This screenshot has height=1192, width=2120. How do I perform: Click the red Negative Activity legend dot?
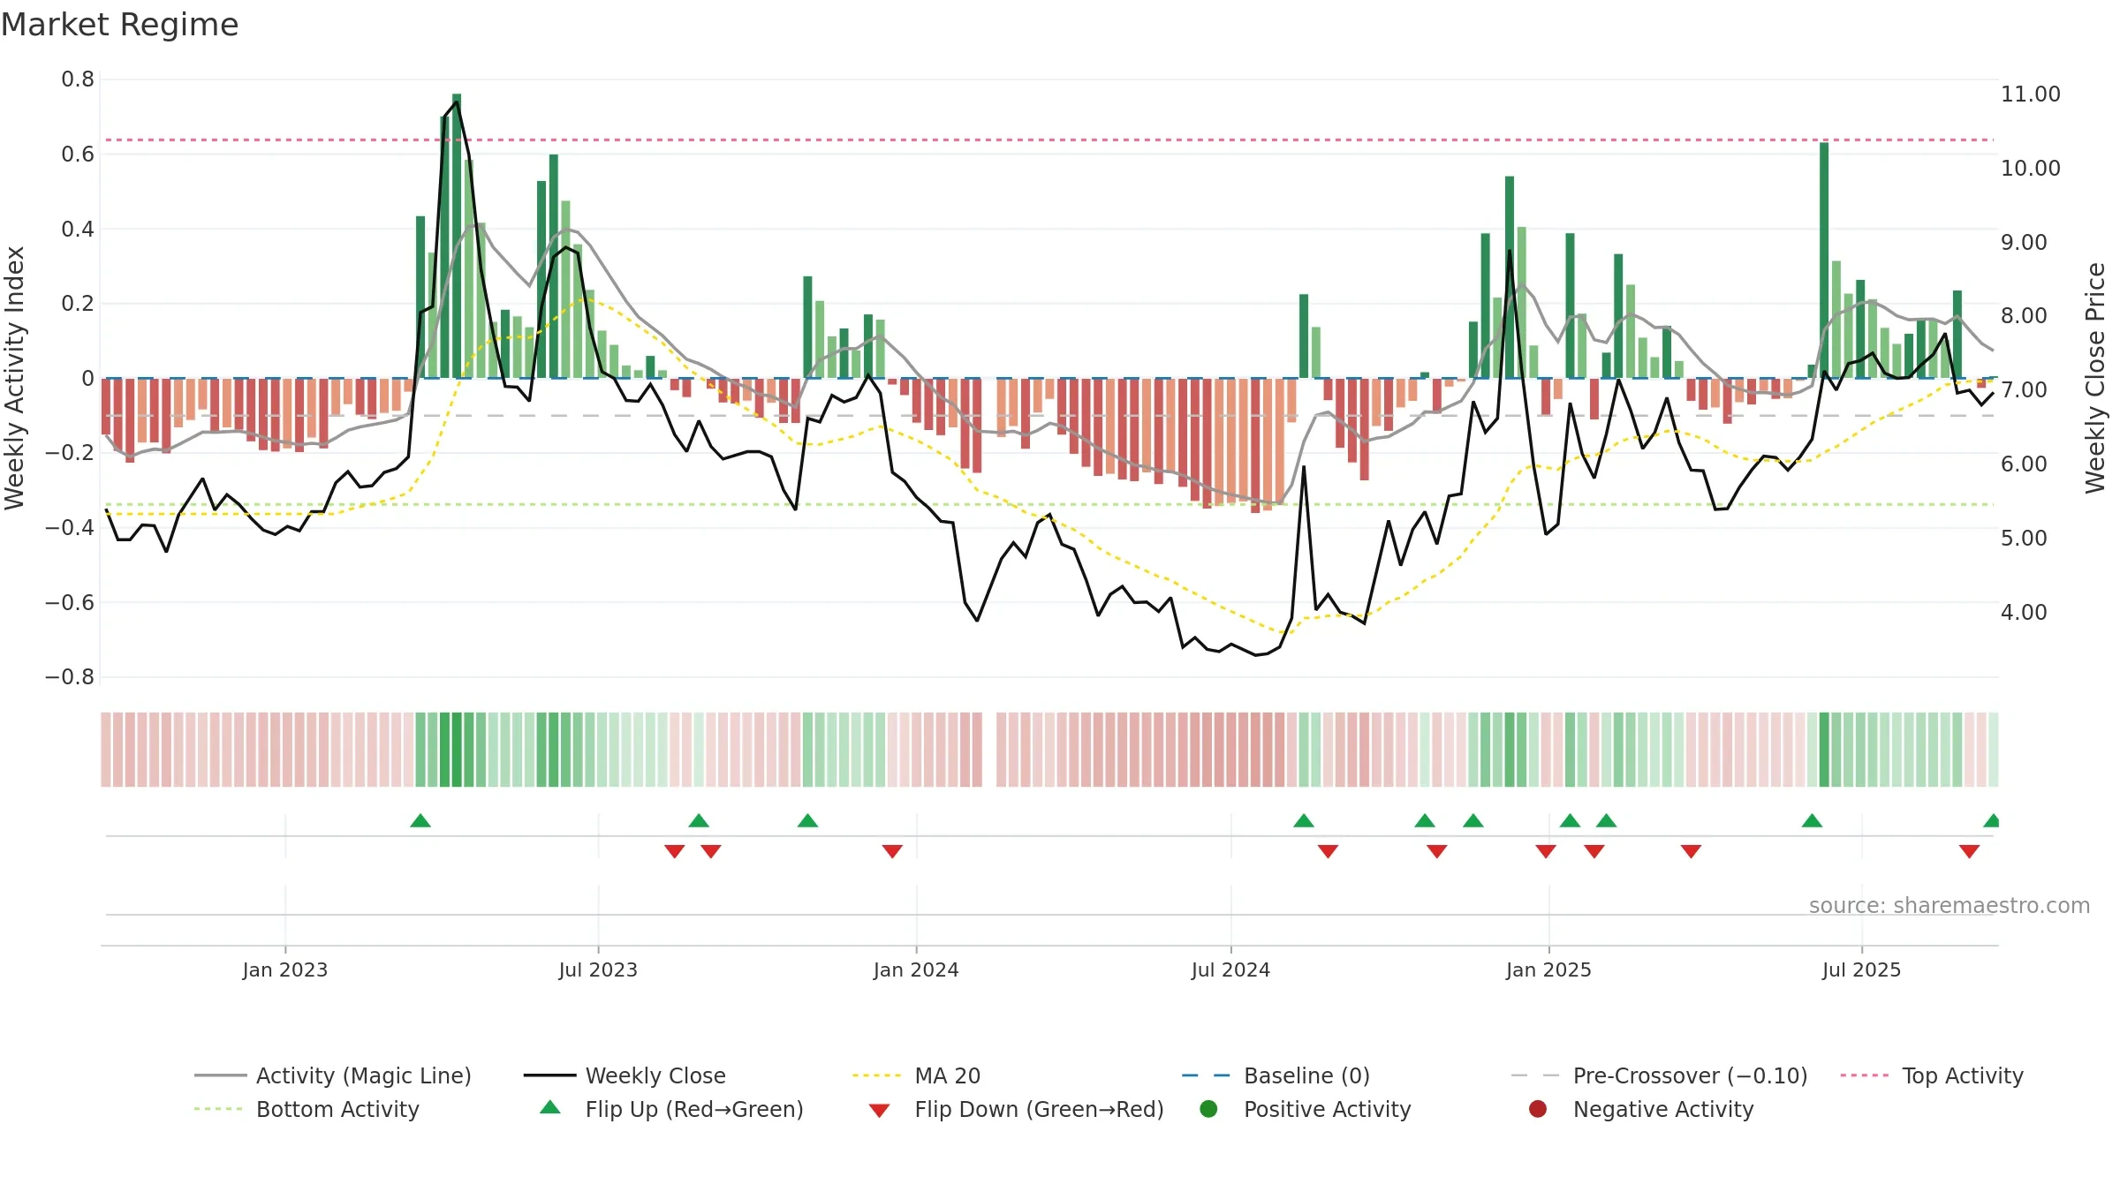[1538, 1109]
